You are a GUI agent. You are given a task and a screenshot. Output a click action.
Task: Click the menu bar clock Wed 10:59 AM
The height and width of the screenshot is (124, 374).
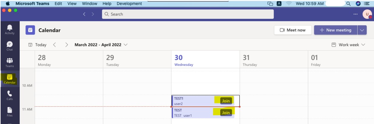pos(310,4)
